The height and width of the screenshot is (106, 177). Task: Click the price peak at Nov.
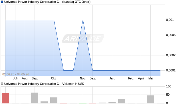83,20
